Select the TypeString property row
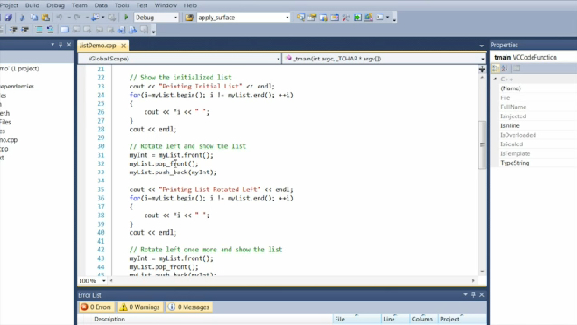Screen dimensions: 577x325 [537, 163]
